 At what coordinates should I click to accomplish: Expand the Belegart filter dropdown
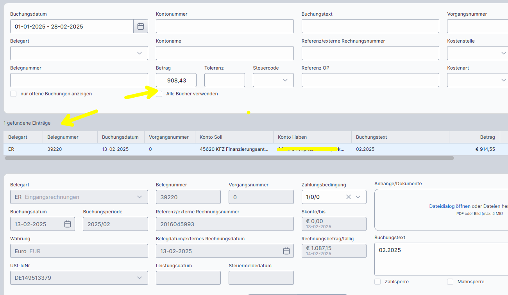(140, 53)
